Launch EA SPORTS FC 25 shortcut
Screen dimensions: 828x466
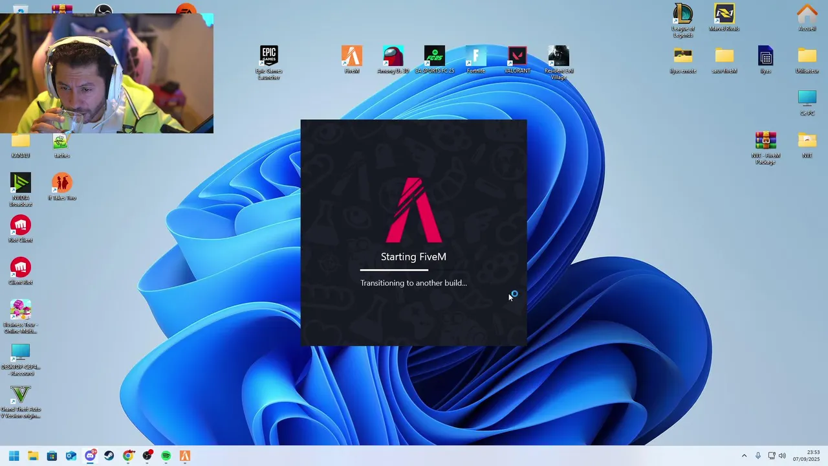point(435,60)
